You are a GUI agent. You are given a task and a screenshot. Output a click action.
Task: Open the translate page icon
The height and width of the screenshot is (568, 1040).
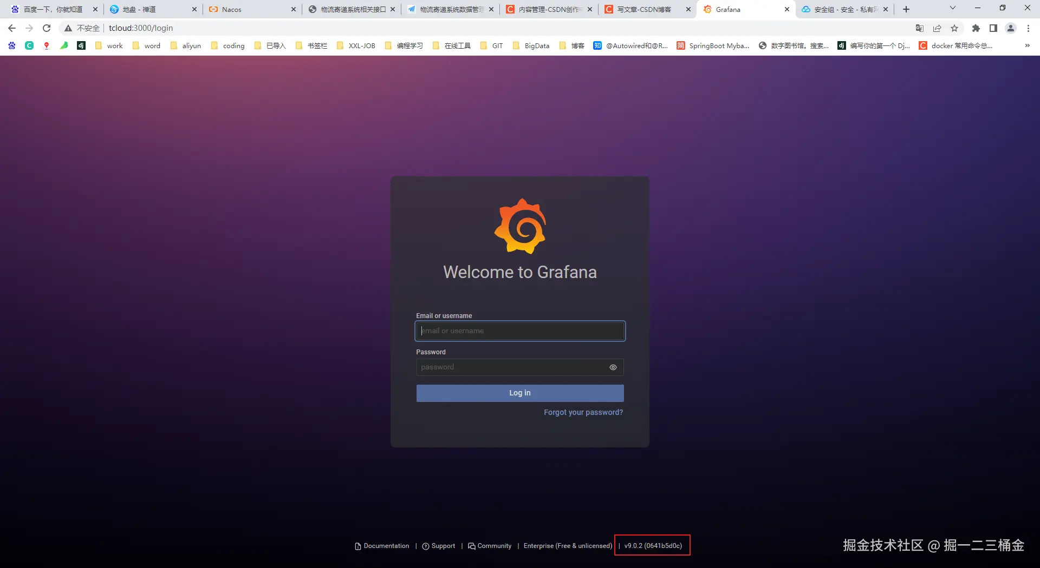[x=920, y=28]
